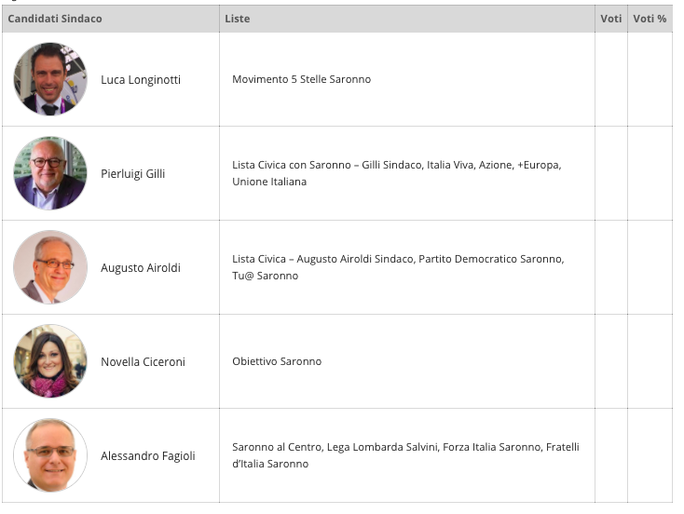The image size is (684, 514).
Task: Select the Lista Civica con Saronno coalition text
Action: (x=397, y=173)
